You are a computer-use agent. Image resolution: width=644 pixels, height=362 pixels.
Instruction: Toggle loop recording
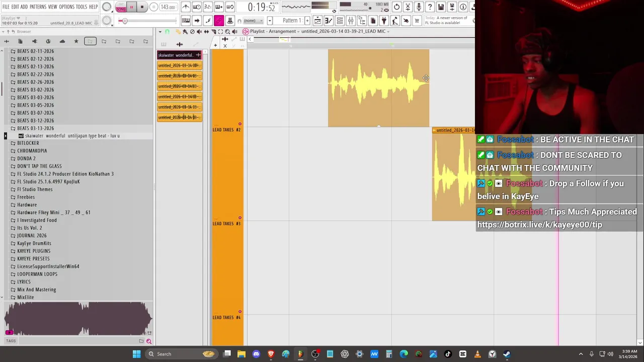[230, 7]
